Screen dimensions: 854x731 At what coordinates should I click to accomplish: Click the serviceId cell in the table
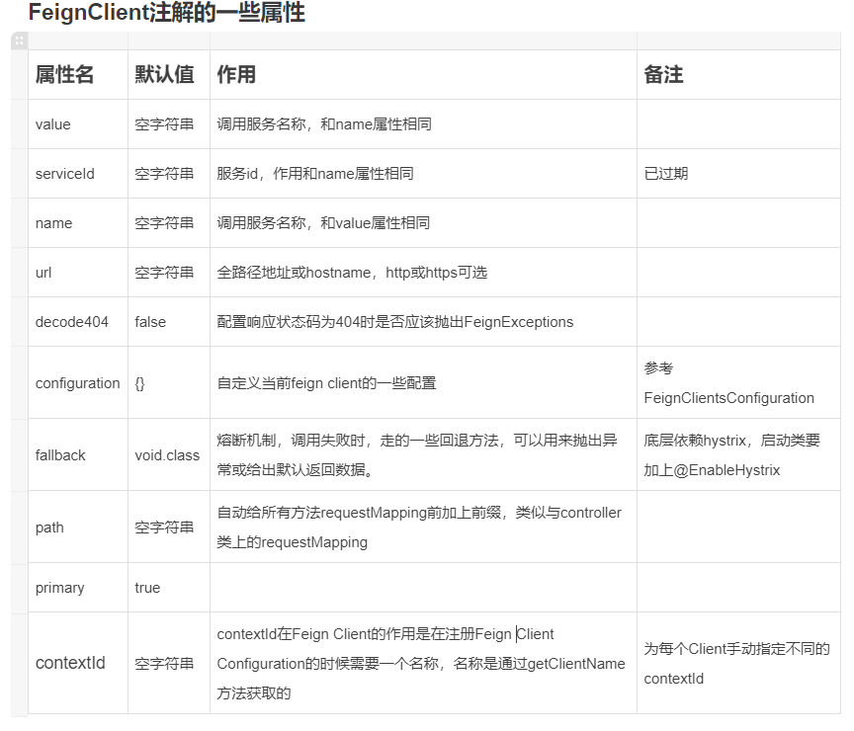click(64, 174)
